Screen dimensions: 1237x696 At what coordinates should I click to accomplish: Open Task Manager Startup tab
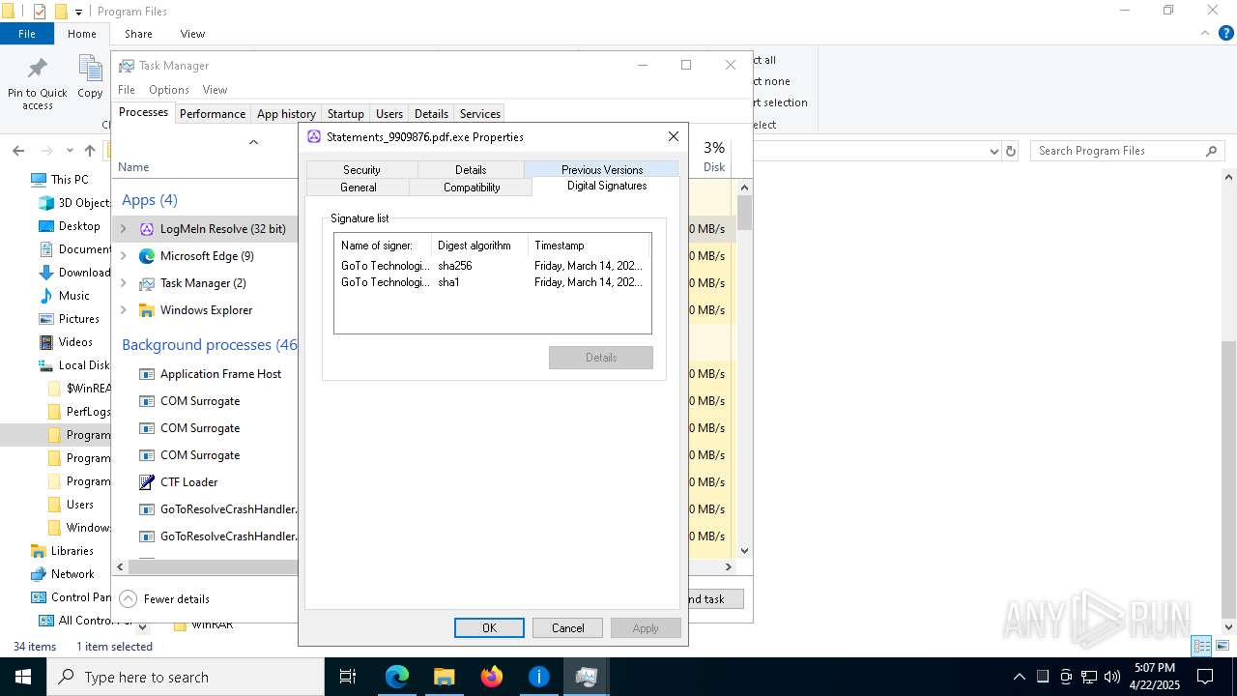click(345, 113)
